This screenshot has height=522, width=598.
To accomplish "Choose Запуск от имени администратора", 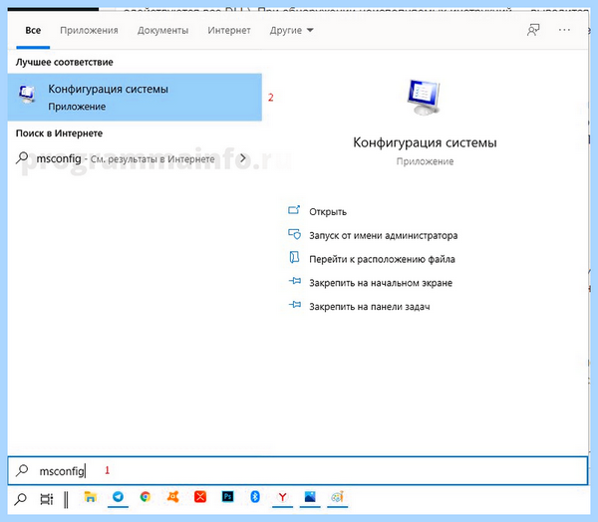I will pyautogui.click(x=384, y=236).
